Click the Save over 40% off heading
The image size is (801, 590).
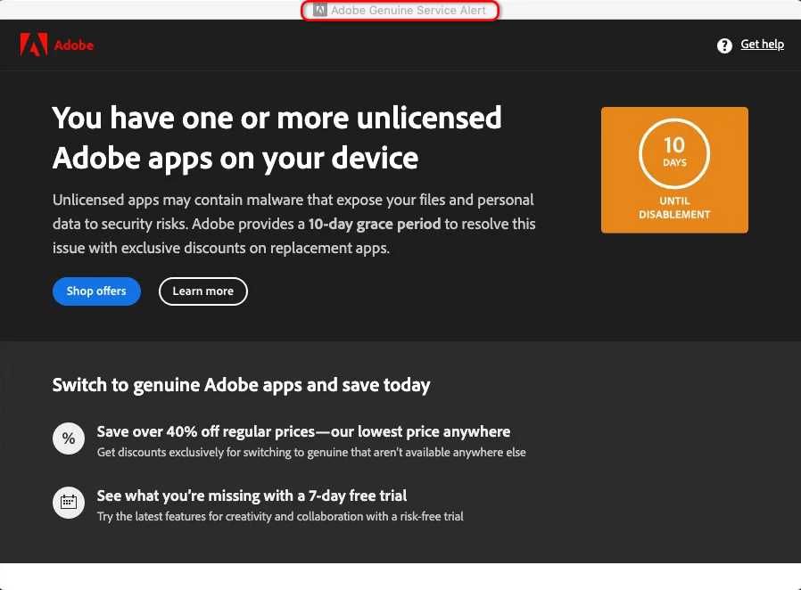coord(303,432)
